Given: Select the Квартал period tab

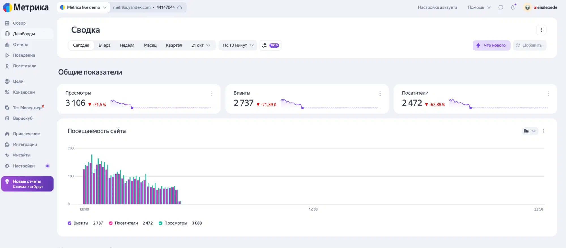Looking at the screenshot, I should pyautogui.click(x=174, y=45).
